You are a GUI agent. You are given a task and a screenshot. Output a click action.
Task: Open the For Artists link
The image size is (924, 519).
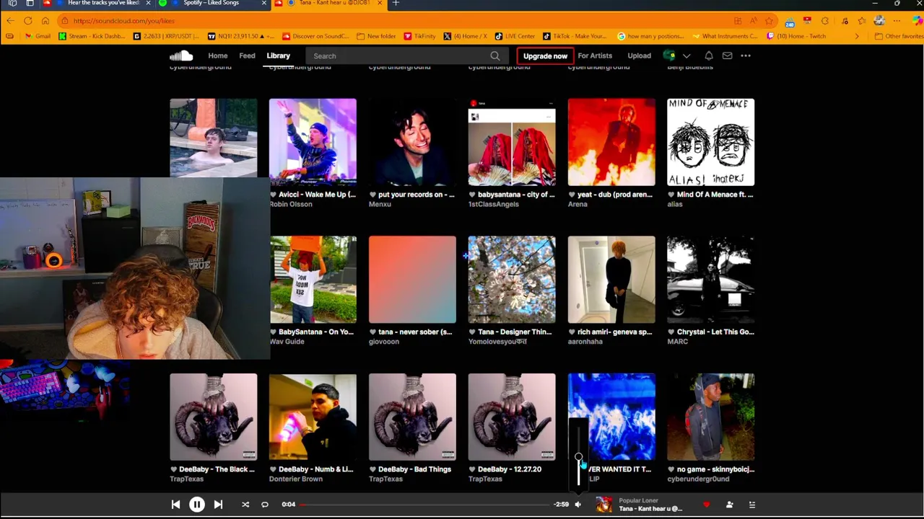pos(595,56)
